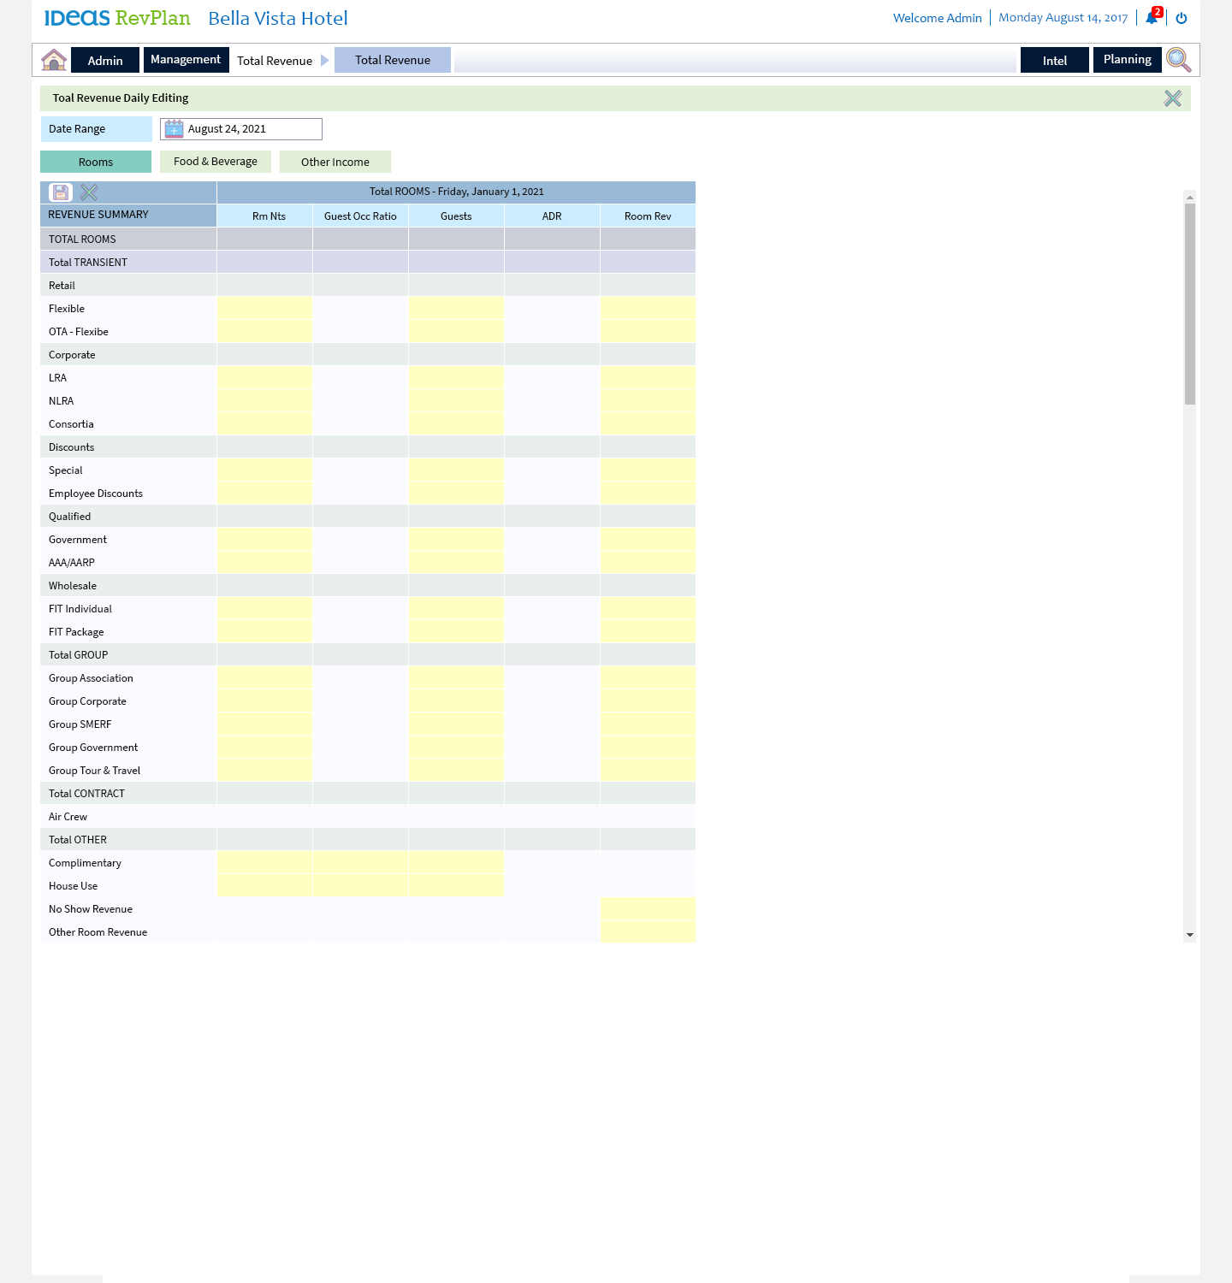Screen dimensions: 1232x1283
Task: Select the Other Income tab
Action: [x=335, y=162]
